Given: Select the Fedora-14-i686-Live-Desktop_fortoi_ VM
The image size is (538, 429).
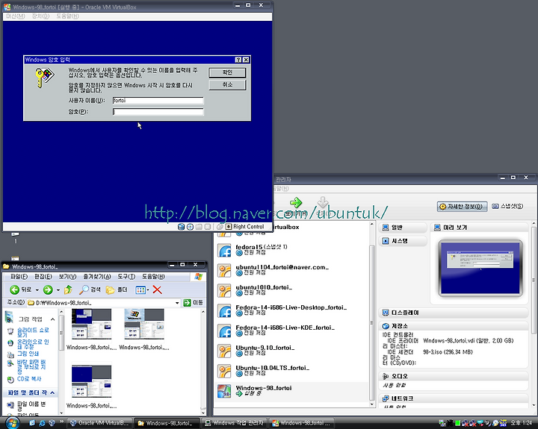Looking at the screenshot, I should click(291, 311).
